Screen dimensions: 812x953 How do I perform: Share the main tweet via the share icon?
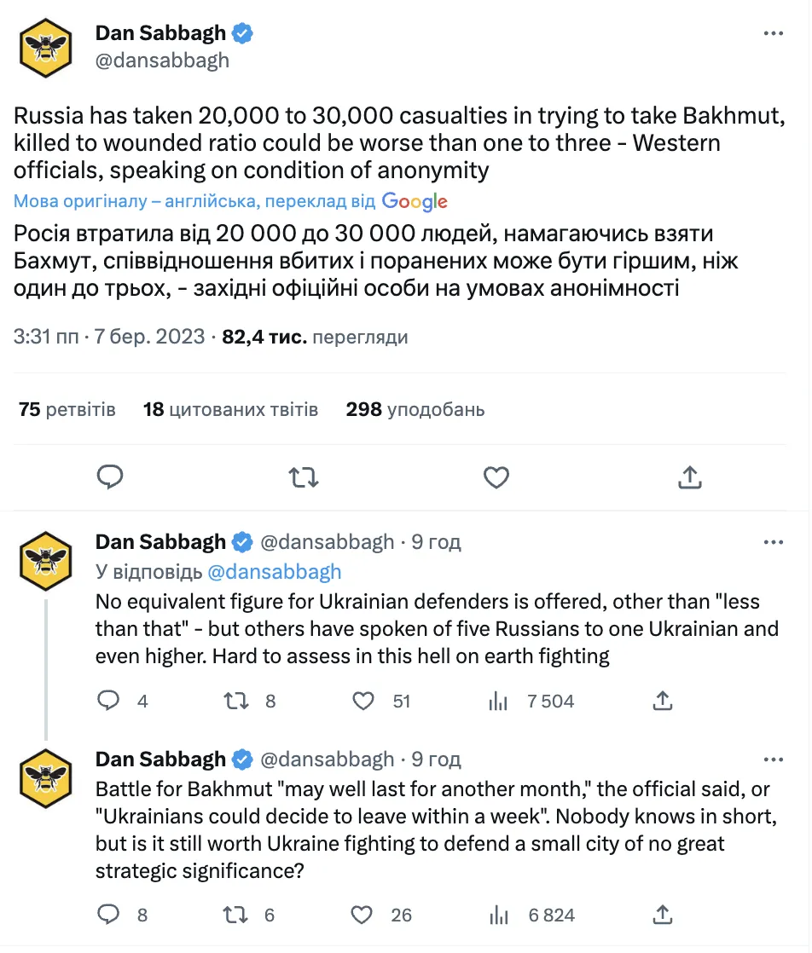[x=689, y=477]
